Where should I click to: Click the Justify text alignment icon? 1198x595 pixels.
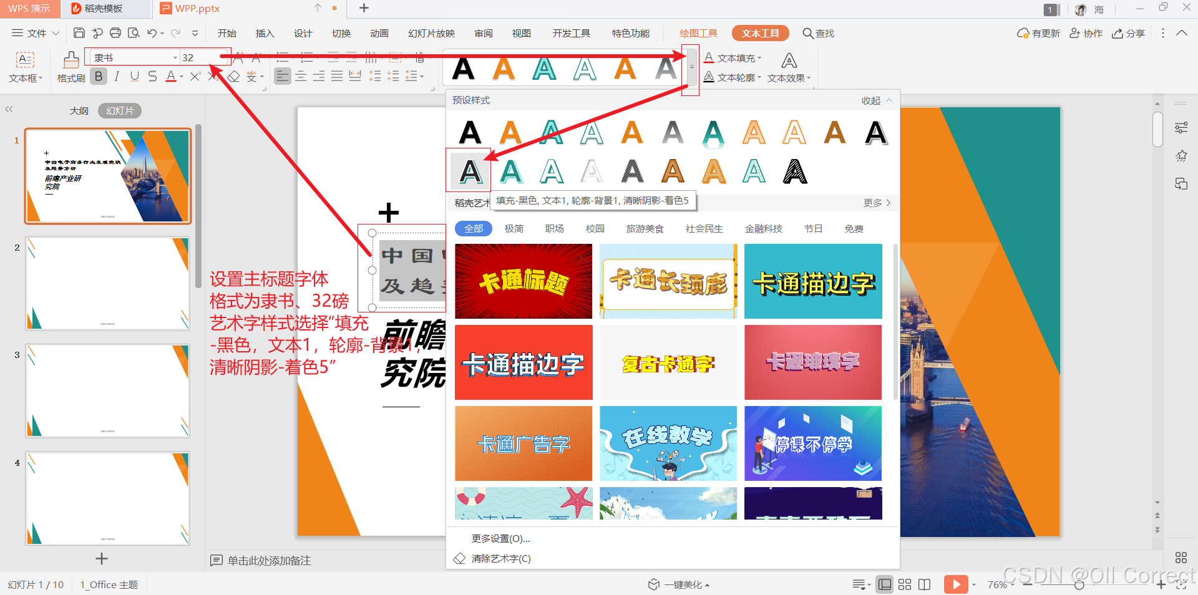[x=337, y=76]
